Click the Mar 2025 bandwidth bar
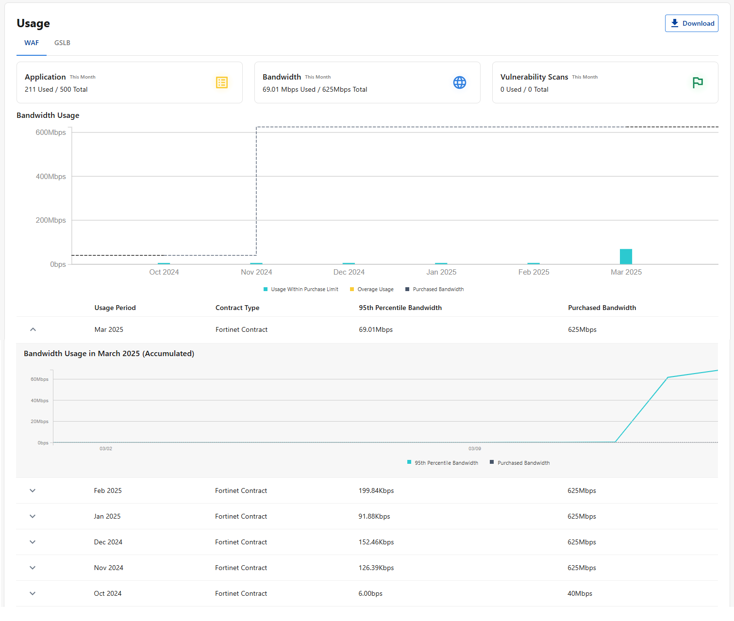The image size is (734, 621). tap(626, 257)
